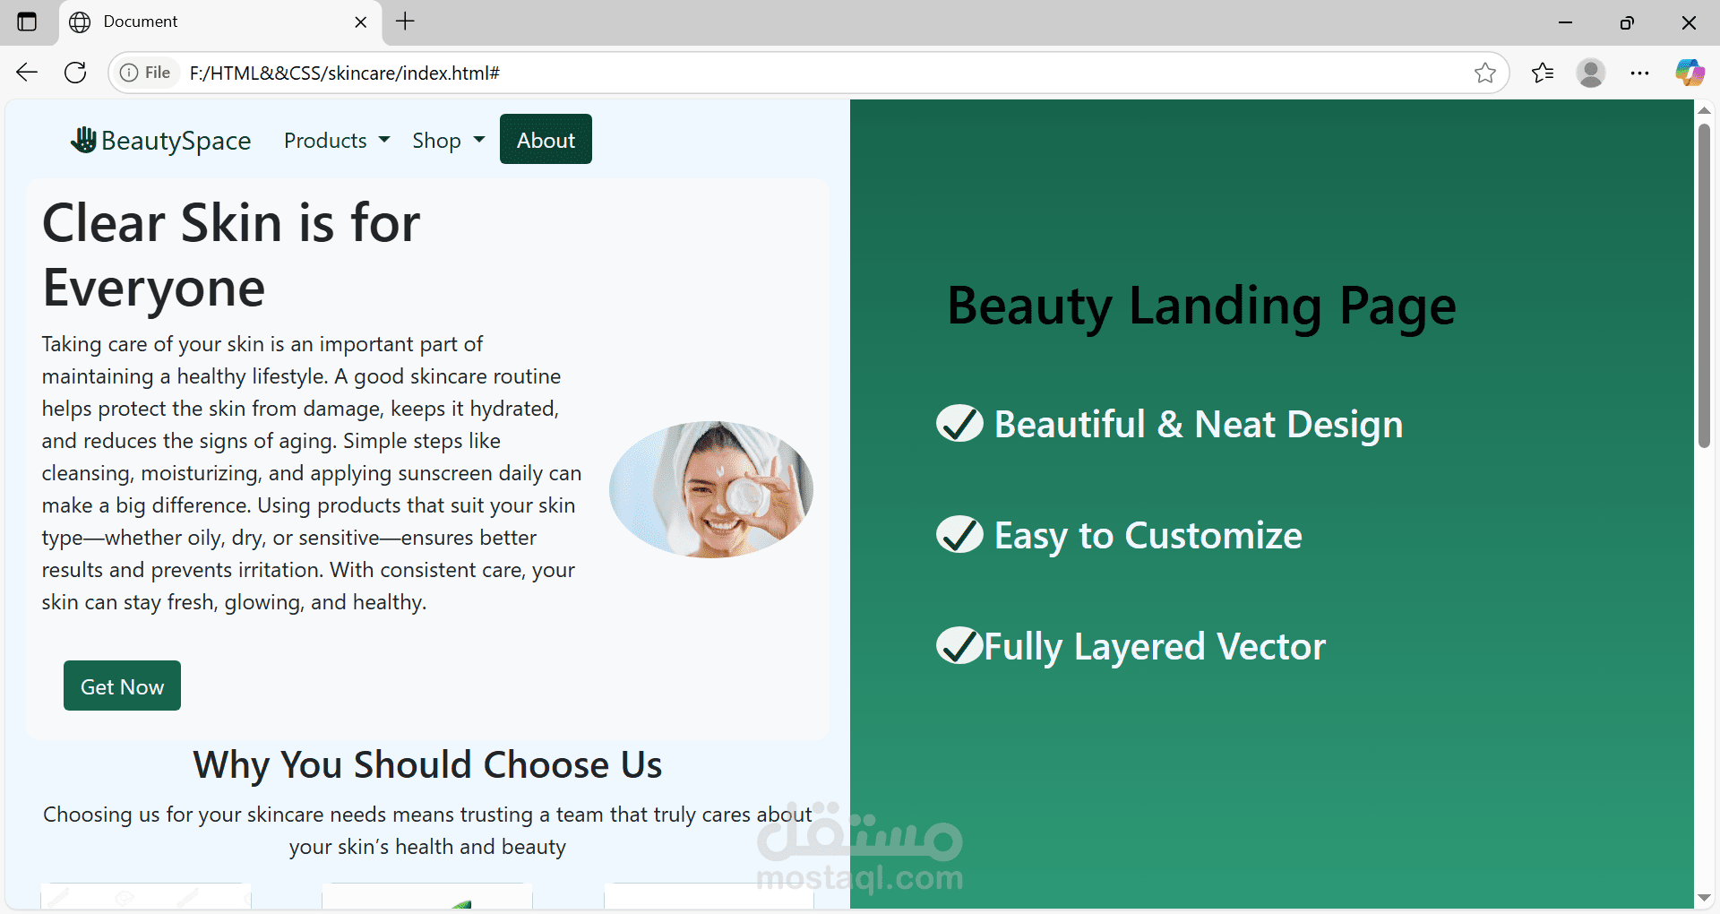Click the BeautySpace hand logo icon
The width and height of the screenshot is (1720, 914).
pos(83,140)
